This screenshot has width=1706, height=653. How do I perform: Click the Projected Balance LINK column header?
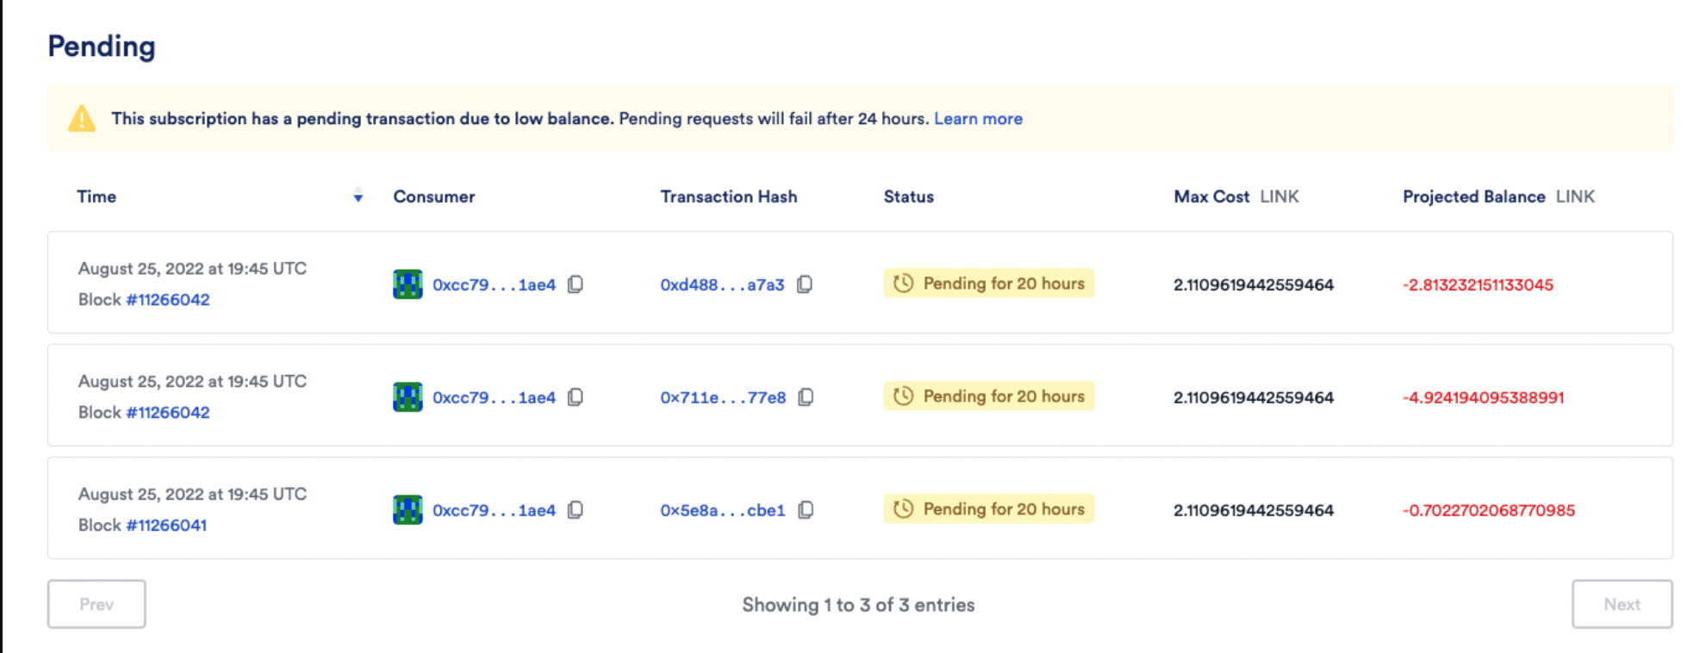click(1497, 196)
